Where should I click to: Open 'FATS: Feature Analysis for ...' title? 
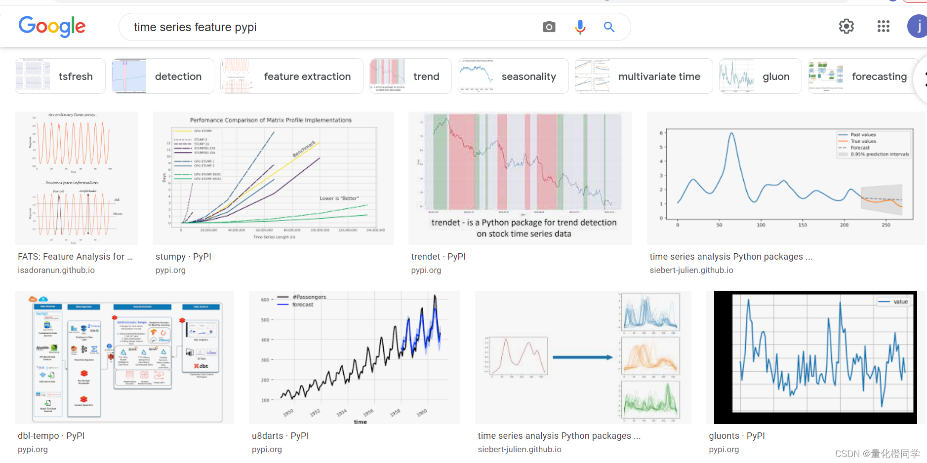pyautogui.click(x=75, y=257)
